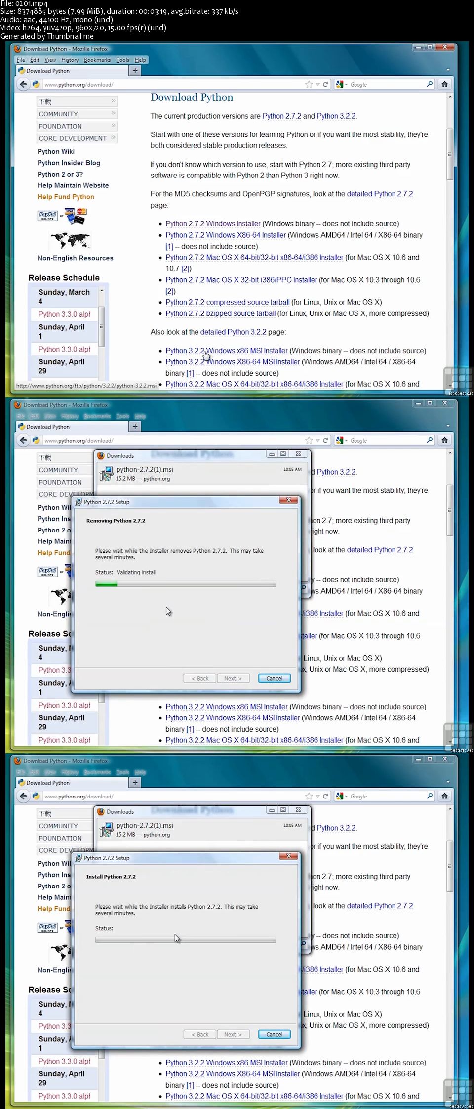Open Python 2 or 3? sidebar link
Screen dimensions: 474x1109
(x=60, y=174)
